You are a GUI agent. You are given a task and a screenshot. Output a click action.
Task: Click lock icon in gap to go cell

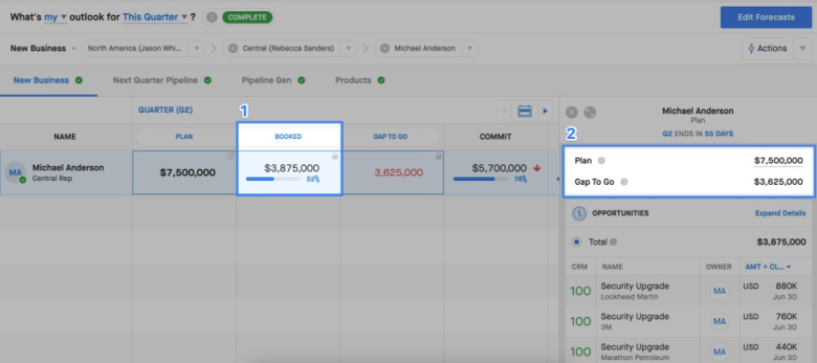point(438,156)
